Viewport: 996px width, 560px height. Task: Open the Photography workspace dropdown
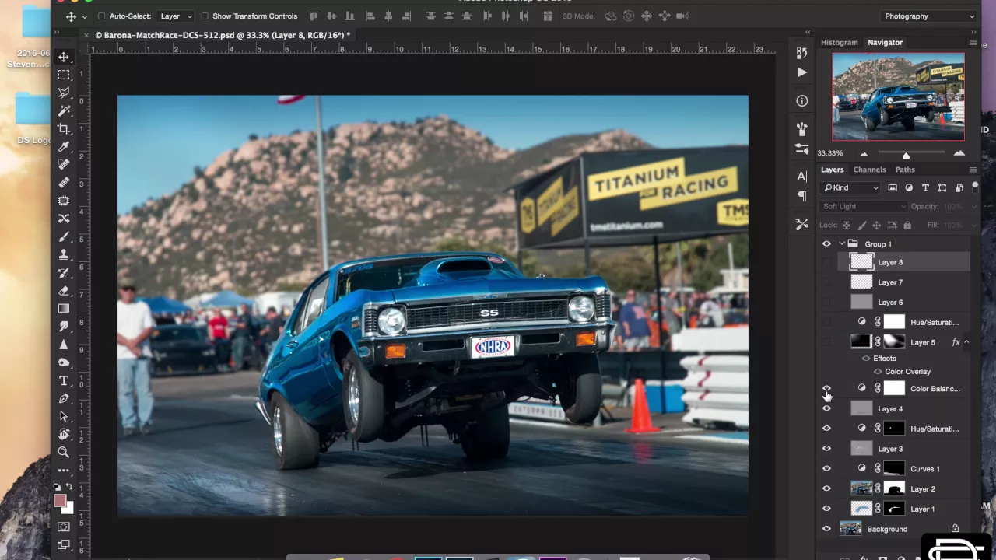pyautogui.click(x=928, y=16)
